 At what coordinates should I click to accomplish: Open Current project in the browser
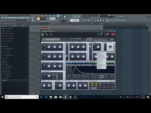tap(8, 28)
